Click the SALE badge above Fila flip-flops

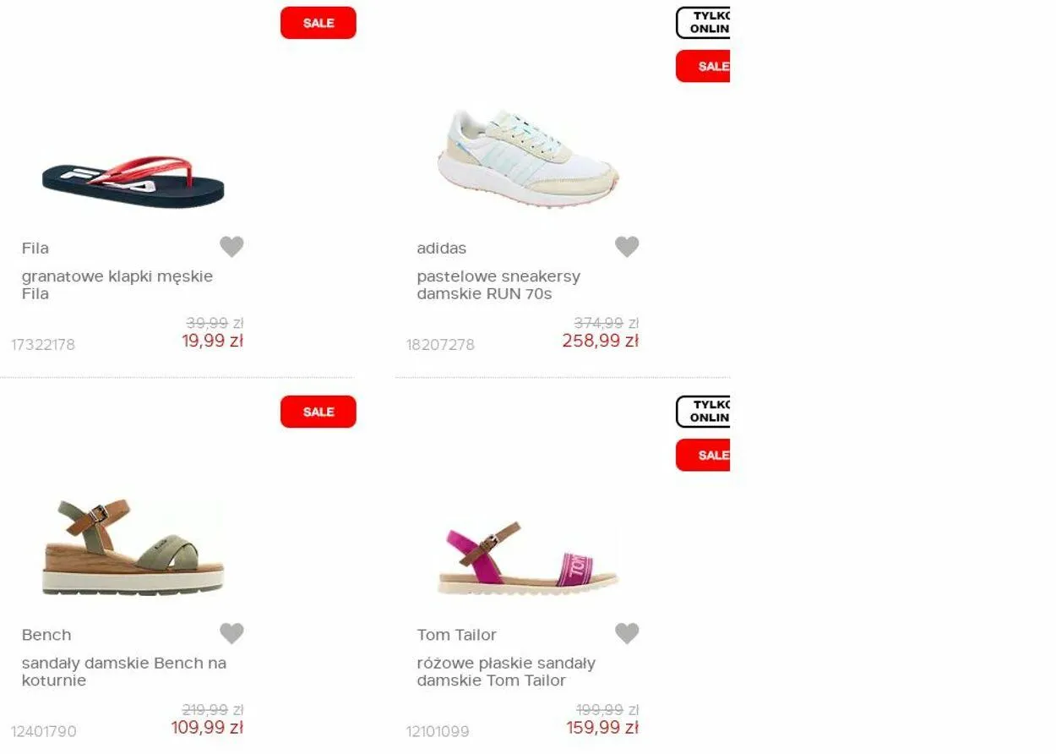[318, 23]
